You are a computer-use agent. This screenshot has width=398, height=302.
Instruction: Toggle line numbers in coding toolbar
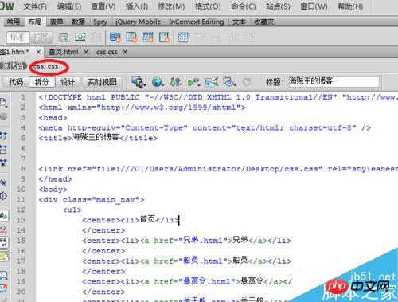(3, 216)
